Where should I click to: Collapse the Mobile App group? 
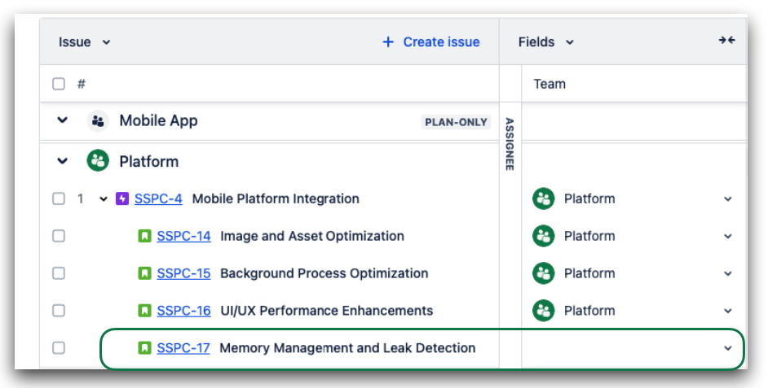point(62,120)
